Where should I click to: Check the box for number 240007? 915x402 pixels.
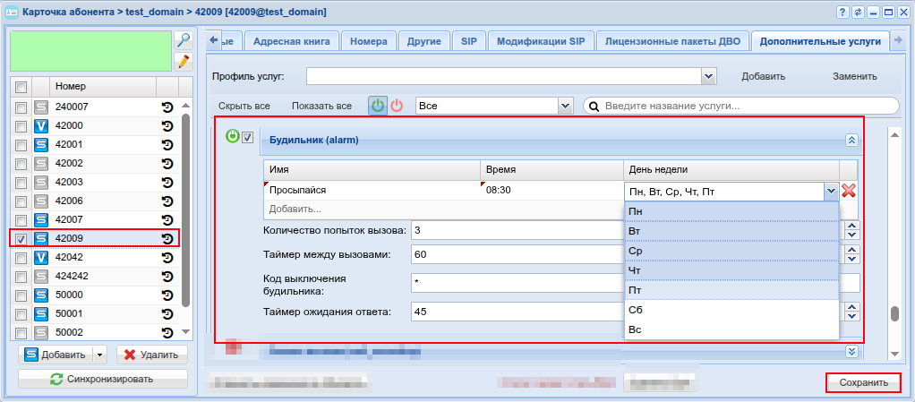21,107
